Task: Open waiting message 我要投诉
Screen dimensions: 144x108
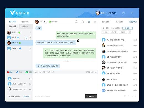Action: point(19,79)
